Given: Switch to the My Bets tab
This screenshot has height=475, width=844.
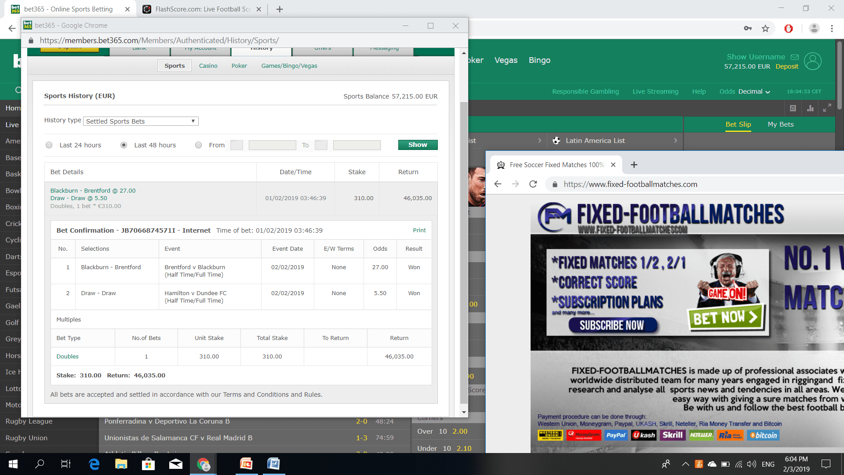Looking at the screenshot, I should (781, 124).
